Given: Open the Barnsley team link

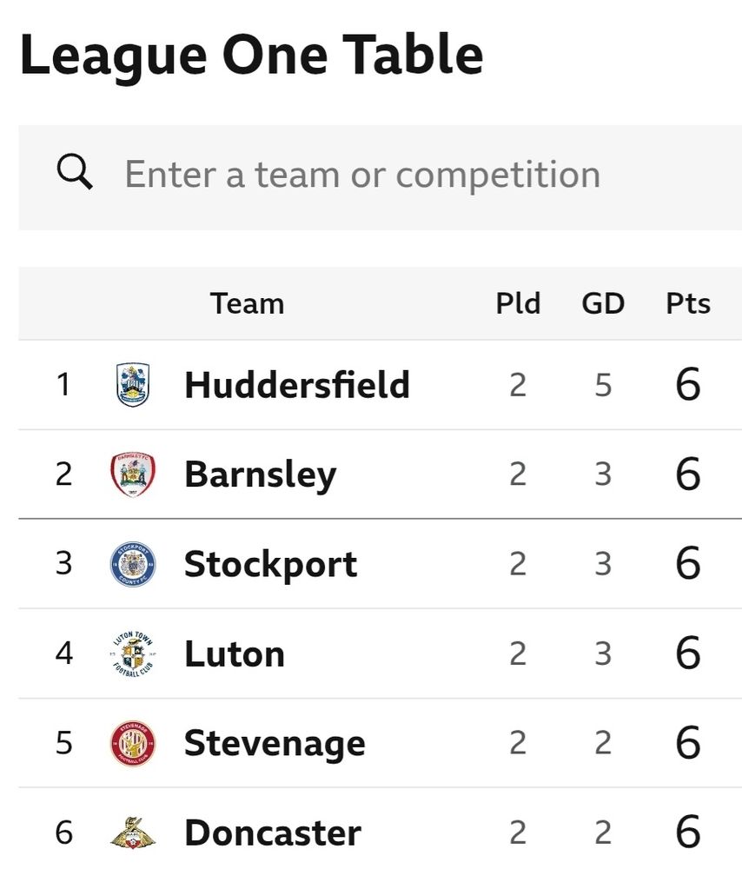Looking at the screenshot, I should 261,475.
